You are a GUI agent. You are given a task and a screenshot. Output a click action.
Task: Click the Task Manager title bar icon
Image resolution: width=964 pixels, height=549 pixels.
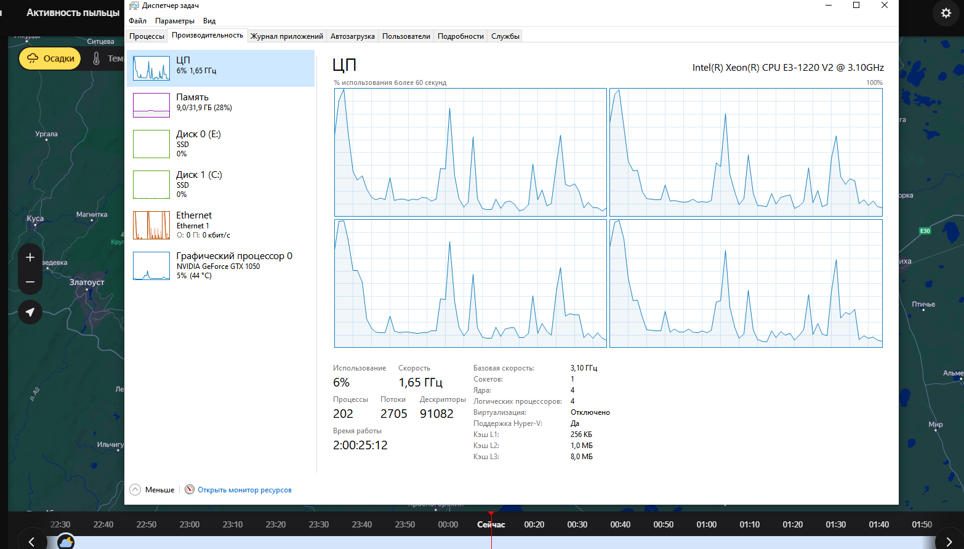(x=134, y=6)
